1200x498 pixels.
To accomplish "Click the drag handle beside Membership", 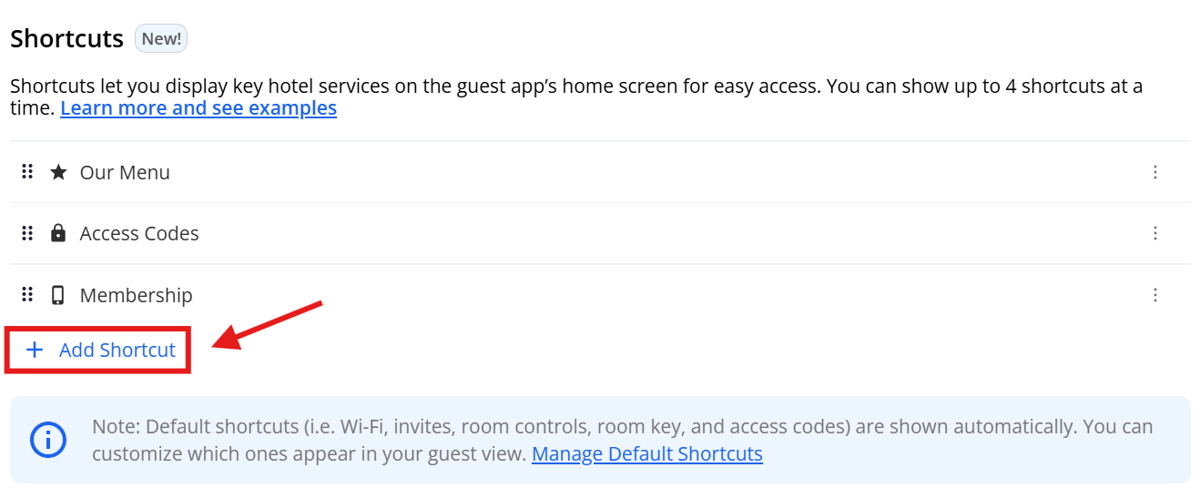I will 27,294.
